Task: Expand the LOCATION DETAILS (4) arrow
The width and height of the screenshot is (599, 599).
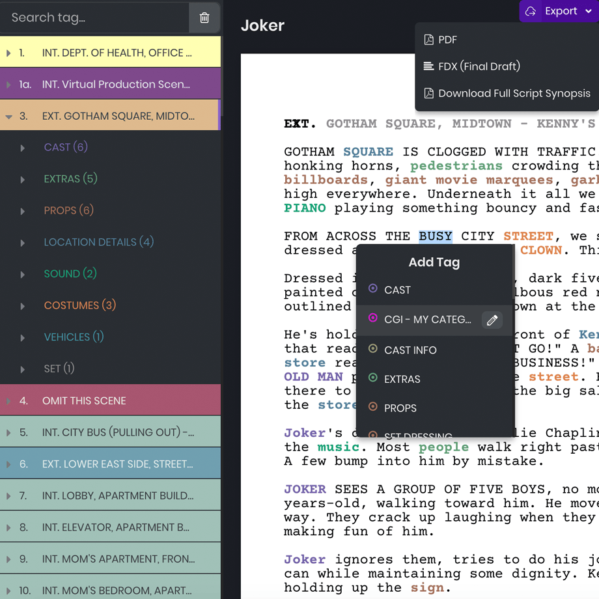Action: coord(23,243)
